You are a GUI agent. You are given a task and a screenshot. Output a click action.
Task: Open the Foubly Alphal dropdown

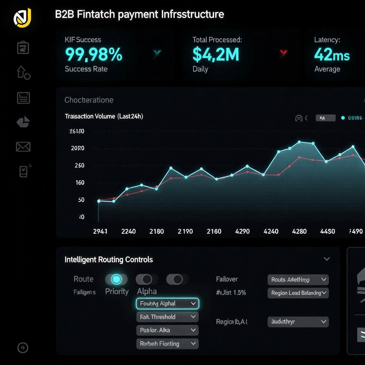point(167,303)
